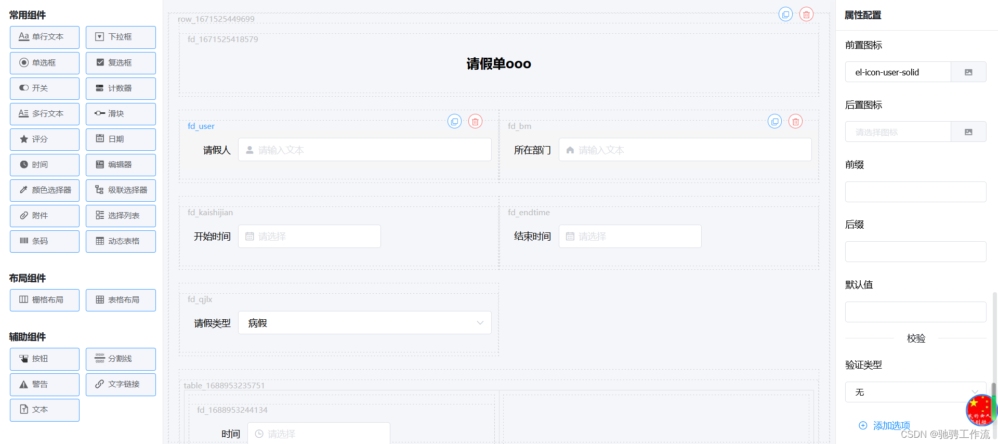Pick icon for 前置图标 field

(x=968, y=72)
